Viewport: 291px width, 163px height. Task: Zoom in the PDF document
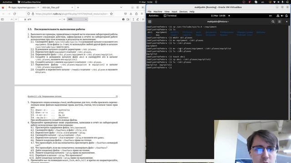64,19
